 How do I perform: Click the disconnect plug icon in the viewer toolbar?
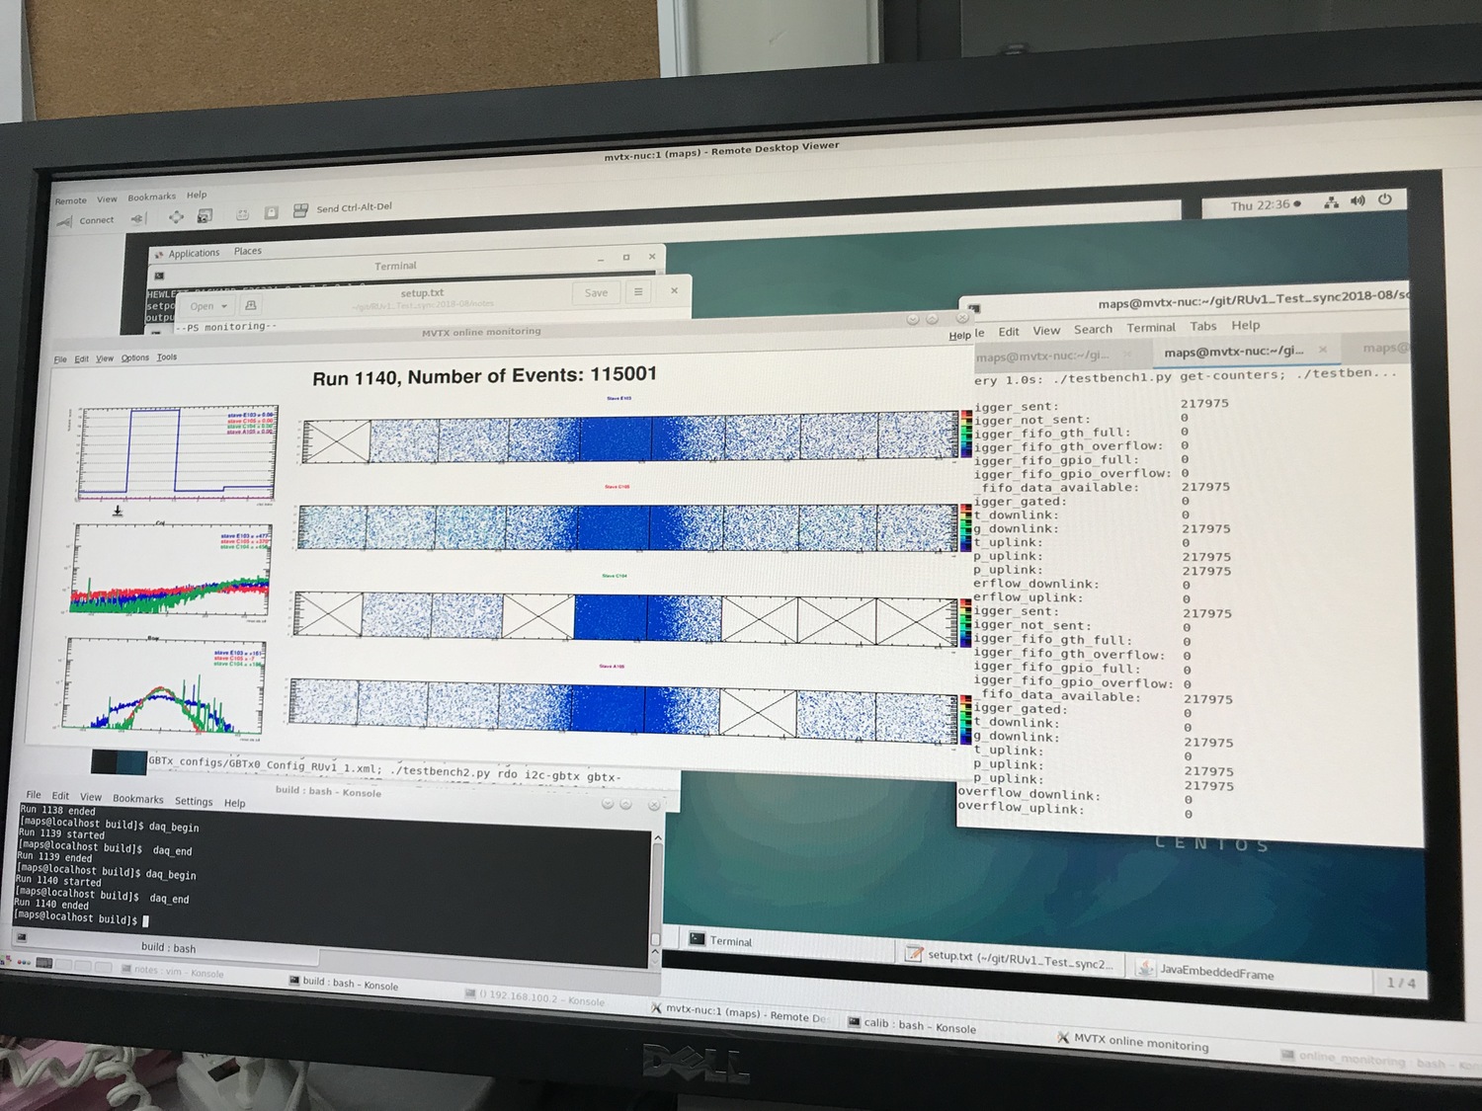(137, 219)
